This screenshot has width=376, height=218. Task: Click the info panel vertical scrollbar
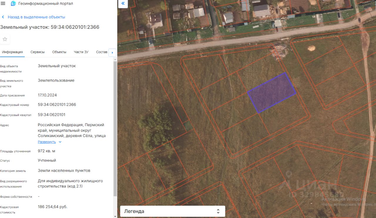115,129
